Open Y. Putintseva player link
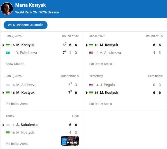Viewport: 167px width, 149px height. pos(27,53)
